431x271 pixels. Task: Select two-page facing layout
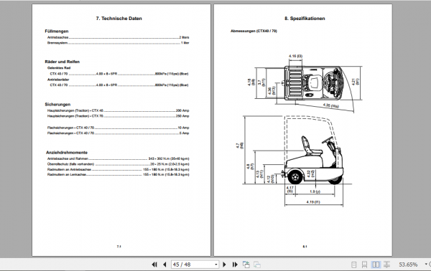pos(376,265)
